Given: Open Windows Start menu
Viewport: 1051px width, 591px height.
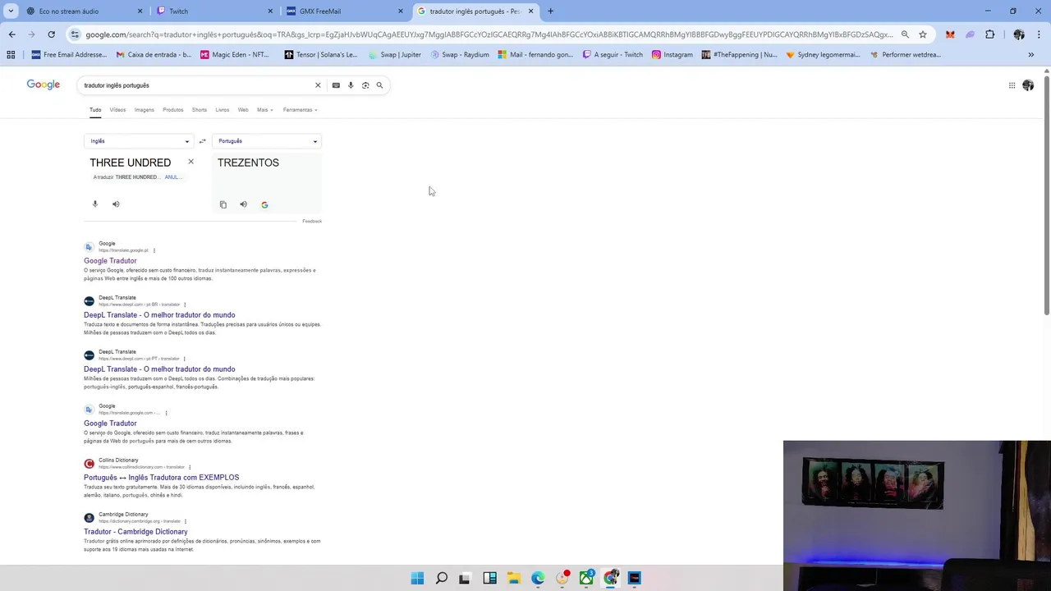Looking at the screenshot, I should pyautogui.click(x=417, y=578).
